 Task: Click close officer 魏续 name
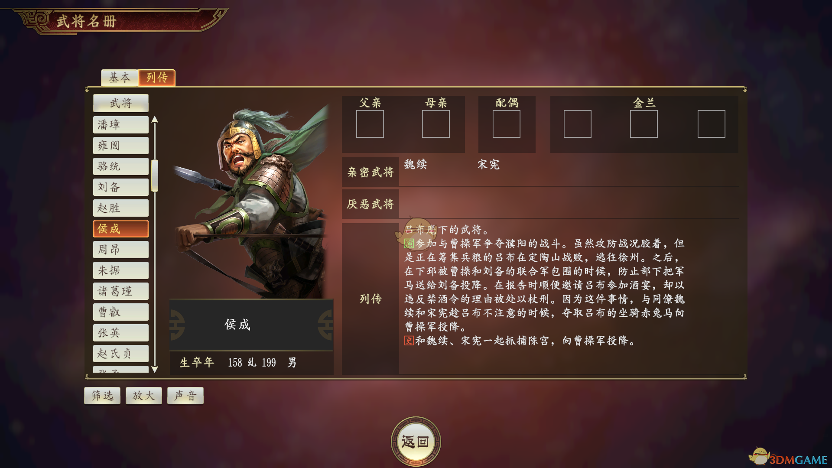(x=416, y=165)
